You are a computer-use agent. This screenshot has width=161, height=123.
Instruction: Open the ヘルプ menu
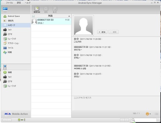pos(28,3)
